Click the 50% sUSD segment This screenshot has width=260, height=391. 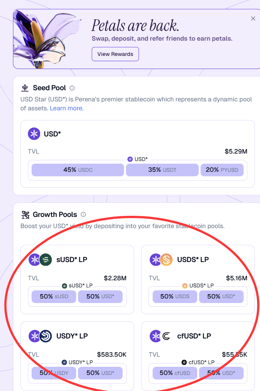[54, 296]
